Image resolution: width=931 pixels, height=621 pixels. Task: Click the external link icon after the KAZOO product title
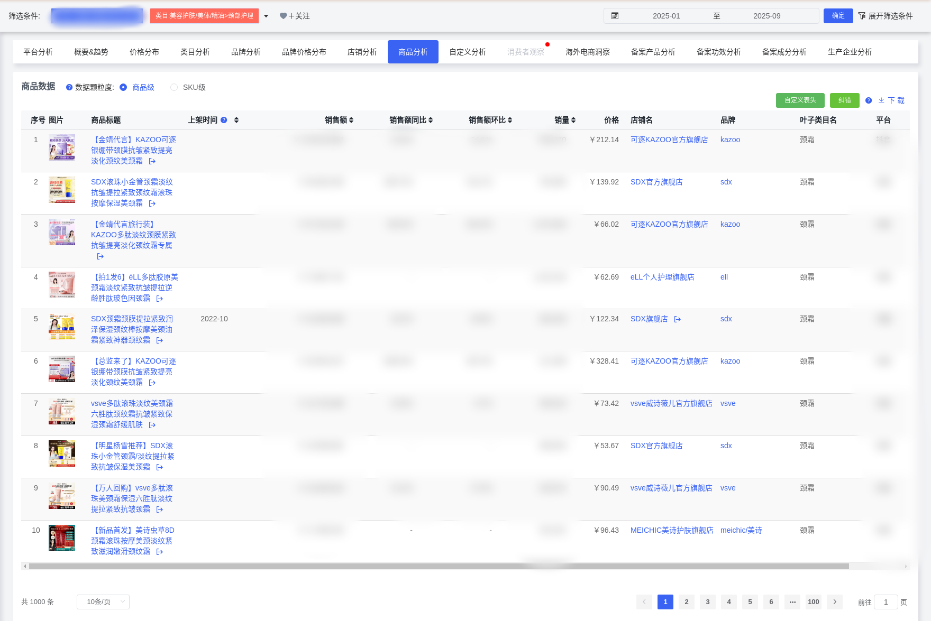pos(152,161)
